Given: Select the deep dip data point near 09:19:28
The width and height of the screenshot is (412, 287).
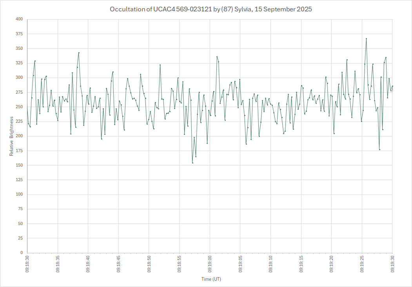Looking at the screenshot, I should click(x=379, y=149).
